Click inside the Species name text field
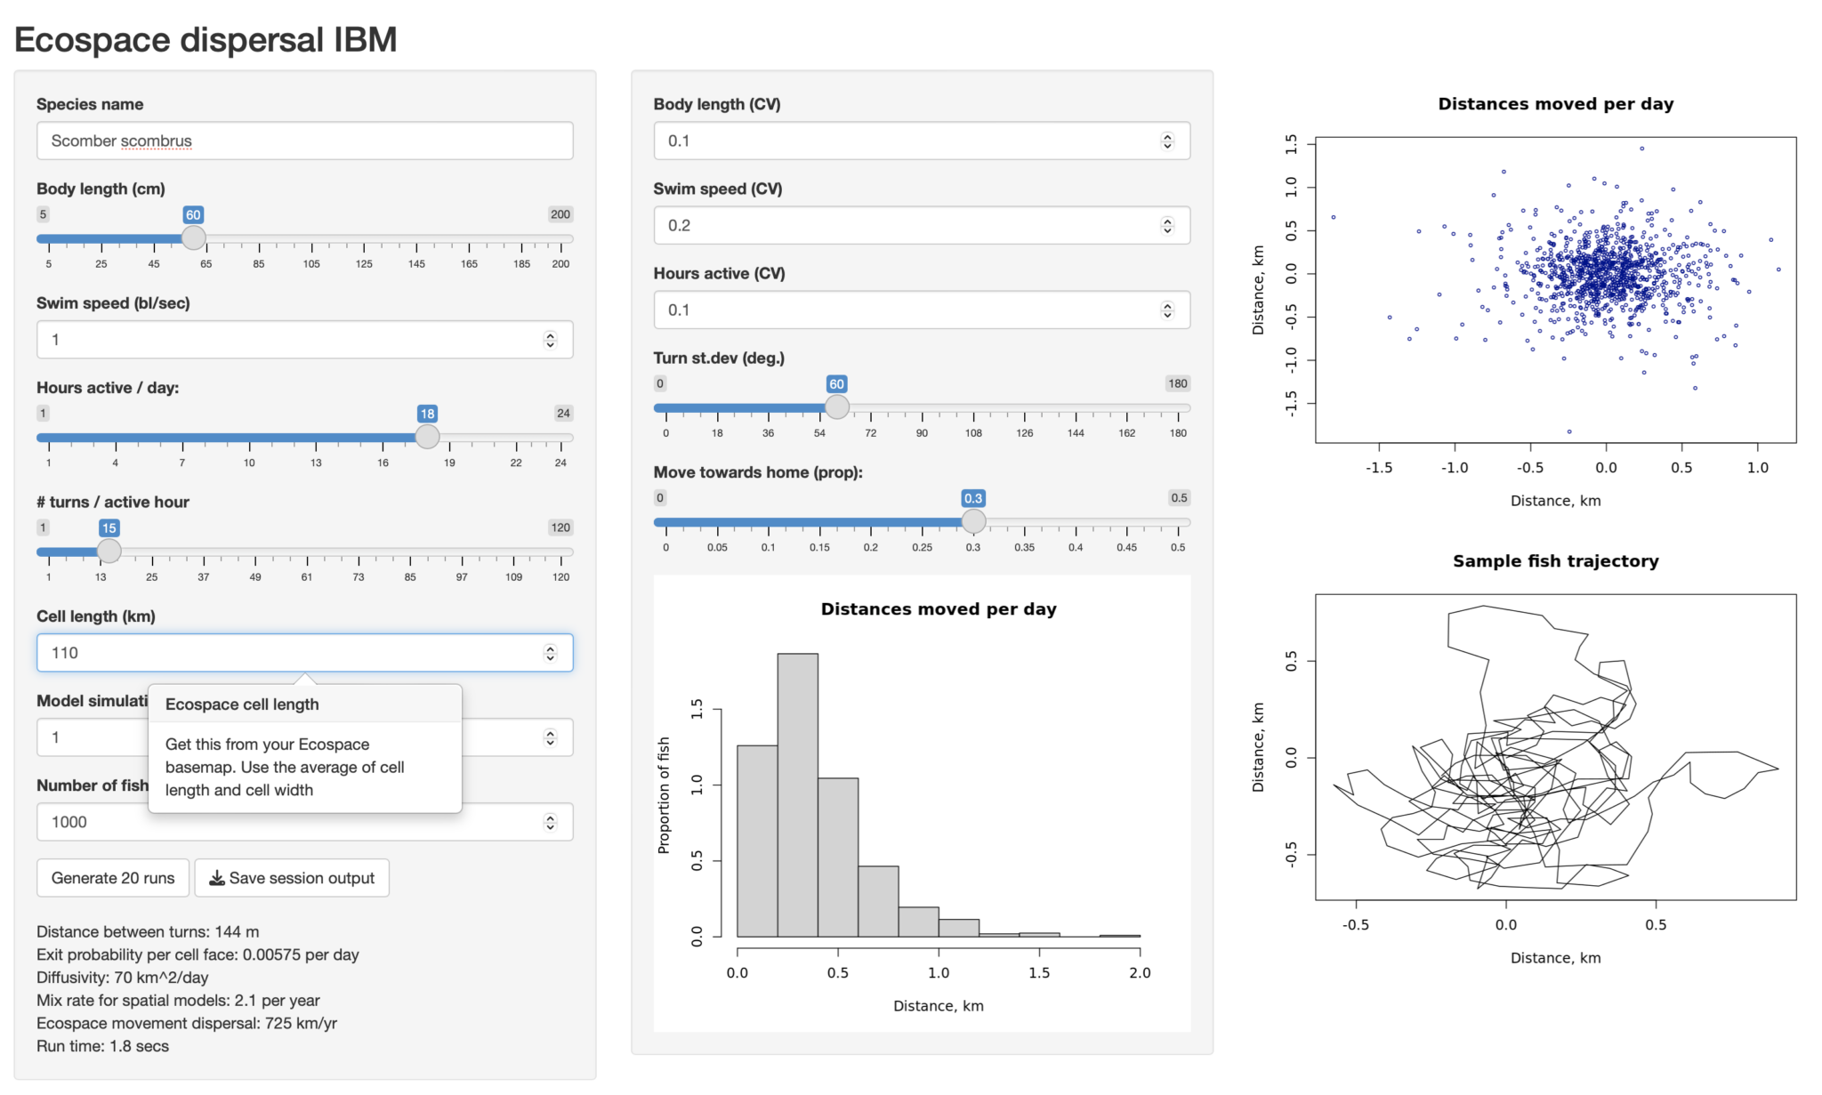This screenshot has width=1822, height=1095. (304, 141)
